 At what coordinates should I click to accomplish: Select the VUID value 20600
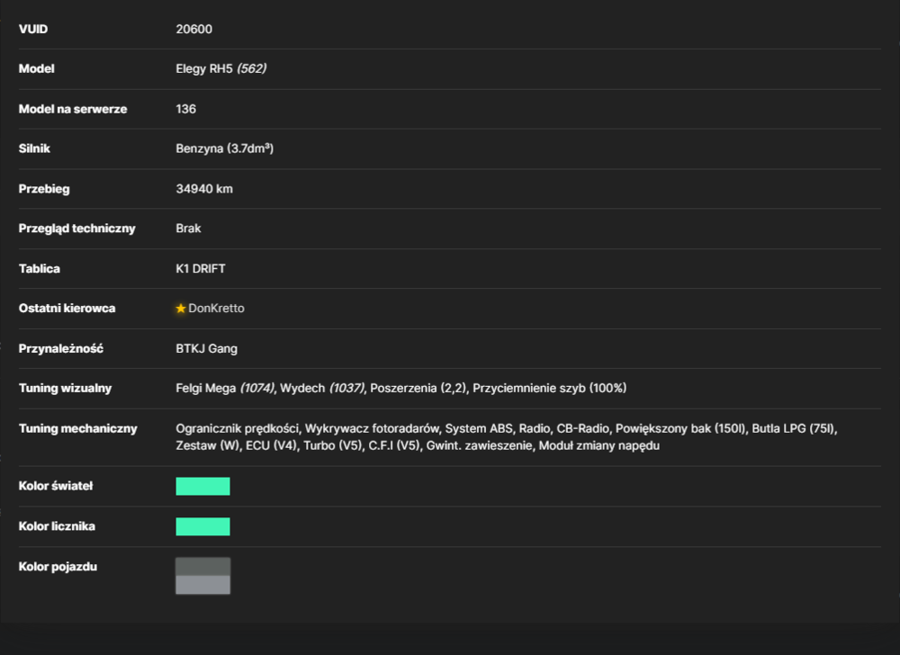194,30
